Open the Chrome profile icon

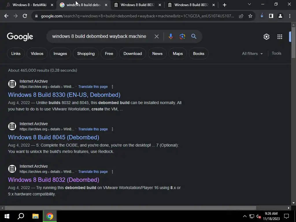[280, 16]
